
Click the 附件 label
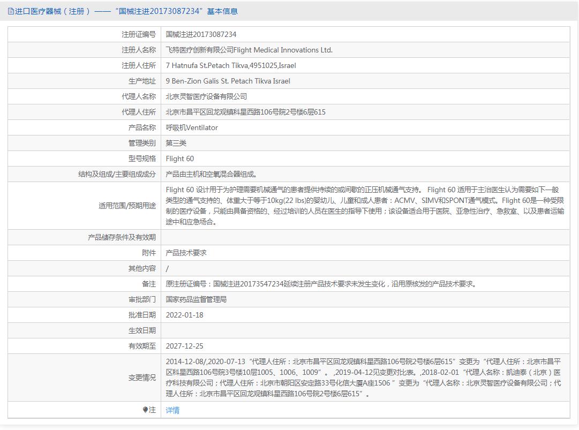(x=149, y=252)
